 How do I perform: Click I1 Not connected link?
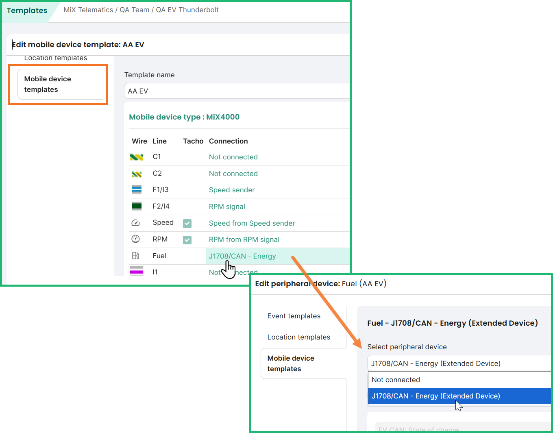[233, 272]
